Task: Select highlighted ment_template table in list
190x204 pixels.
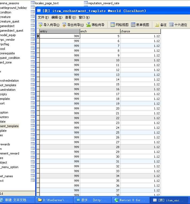Action: point(9,126)
